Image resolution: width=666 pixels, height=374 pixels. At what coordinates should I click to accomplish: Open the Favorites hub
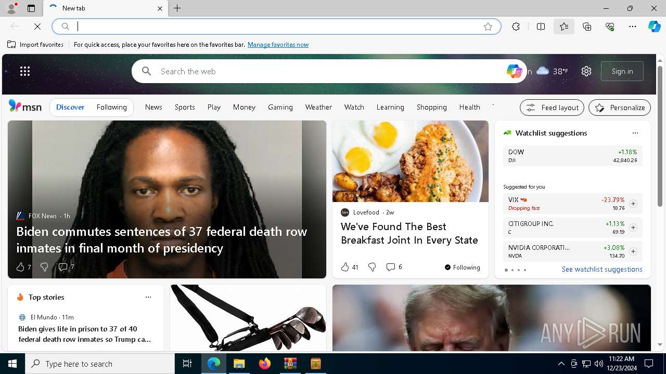(564, 26)
